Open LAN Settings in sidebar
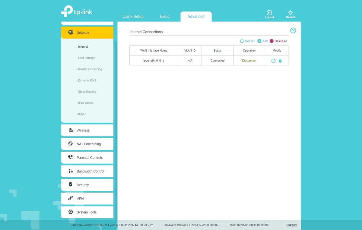This screenshot has height=230, width=362. pyautogui.click(x=86, y=58)
